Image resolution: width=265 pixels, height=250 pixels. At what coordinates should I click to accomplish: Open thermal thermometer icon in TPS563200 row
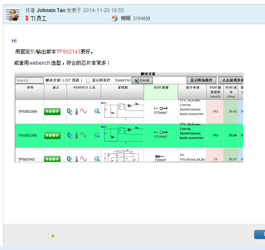click(76, 135)
